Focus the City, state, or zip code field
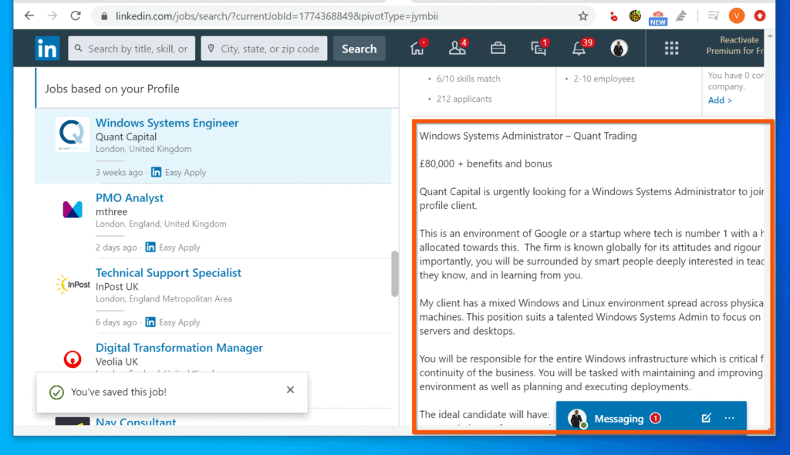790x455 pixels. click(264, 49)
